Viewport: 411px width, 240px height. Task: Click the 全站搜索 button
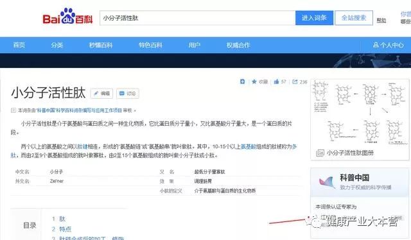tap(354, 18)
